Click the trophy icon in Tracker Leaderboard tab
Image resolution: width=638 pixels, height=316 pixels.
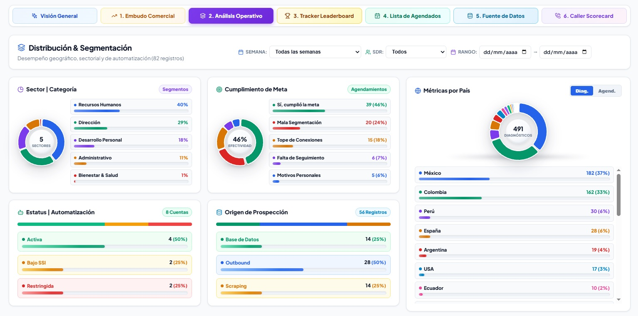tap(287, 16)
